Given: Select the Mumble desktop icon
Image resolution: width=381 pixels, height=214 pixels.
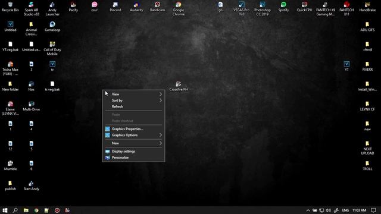Looking at the screenshot, I should pyautogui.click(x=10, y=166).
